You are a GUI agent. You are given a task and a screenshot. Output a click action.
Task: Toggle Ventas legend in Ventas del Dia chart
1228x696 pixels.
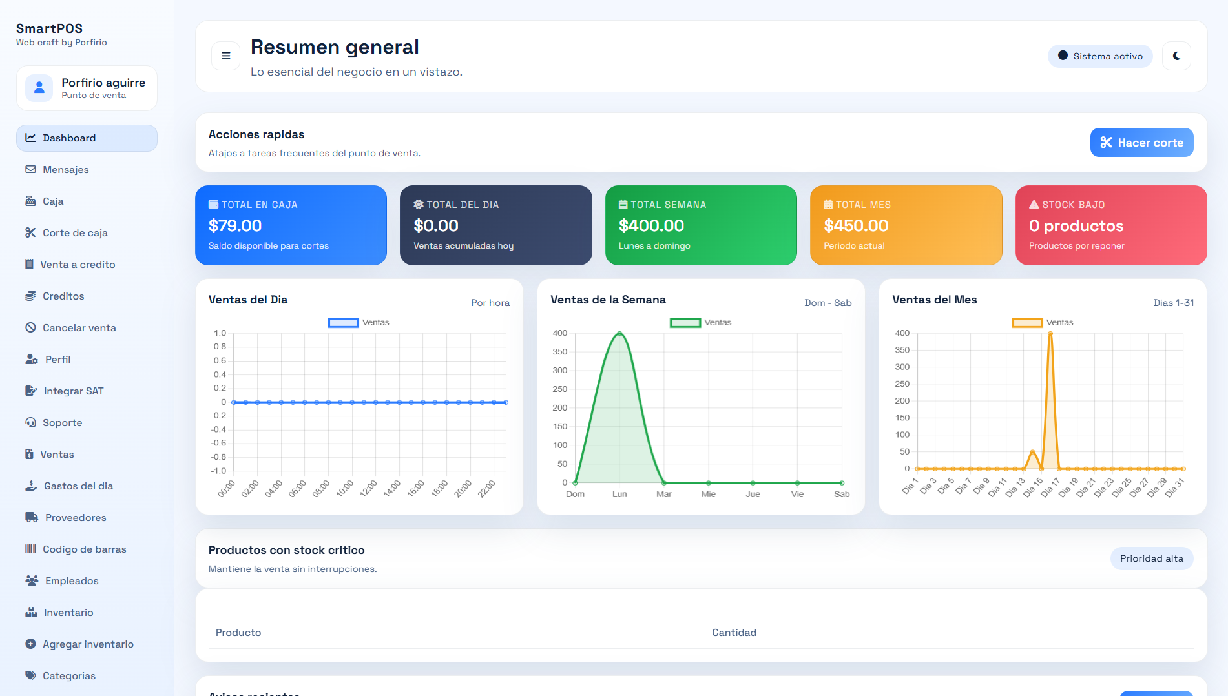pyautogui.click(x=359, y=323)
